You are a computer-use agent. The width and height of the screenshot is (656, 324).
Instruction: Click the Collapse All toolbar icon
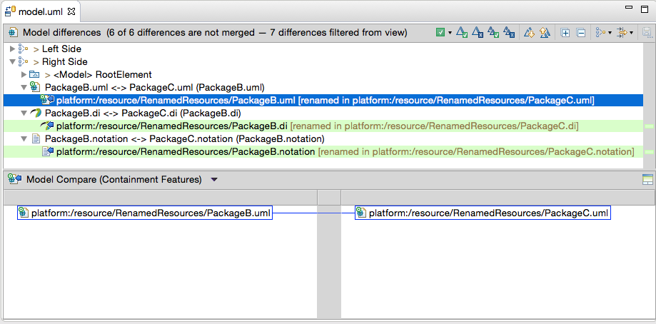coord(581,33)
